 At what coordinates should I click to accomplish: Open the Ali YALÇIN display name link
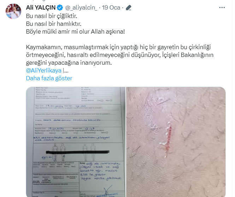(x=41, y=7)
